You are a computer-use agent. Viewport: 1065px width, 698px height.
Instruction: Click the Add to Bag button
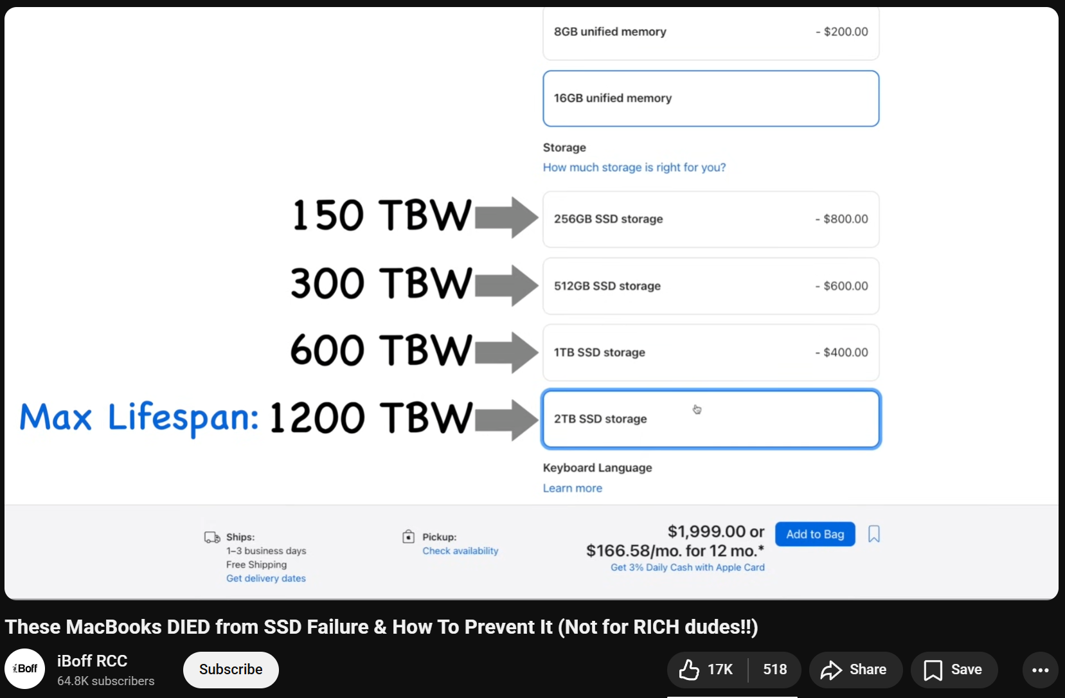815,534
